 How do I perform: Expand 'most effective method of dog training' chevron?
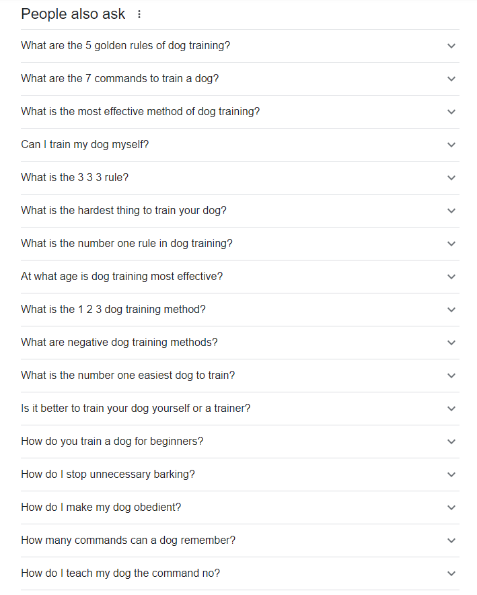click(451, 112)
